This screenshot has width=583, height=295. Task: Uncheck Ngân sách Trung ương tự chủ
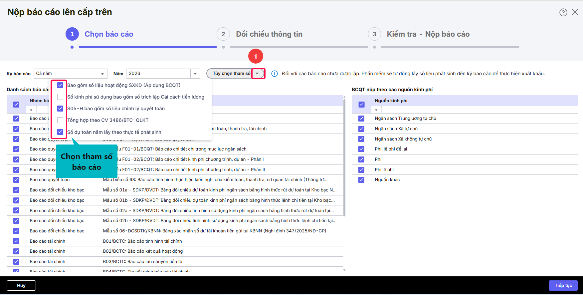(362, 119)
